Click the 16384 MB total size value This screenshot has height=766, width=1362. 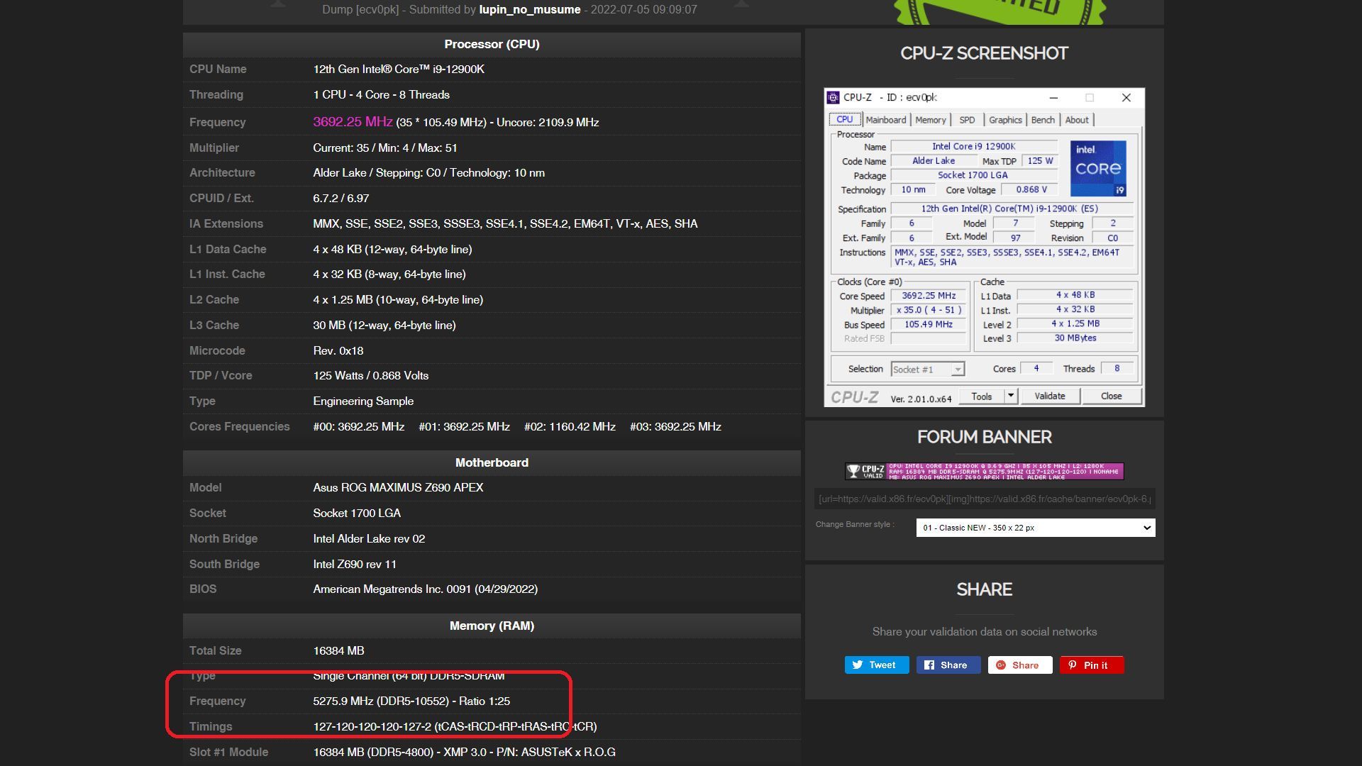338,651
